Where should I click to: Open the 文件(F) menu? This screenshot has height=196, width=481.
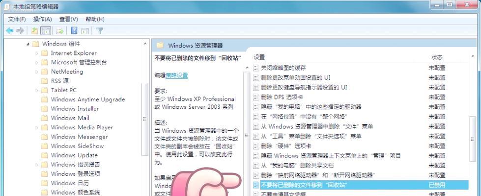[x=17, y=19]
